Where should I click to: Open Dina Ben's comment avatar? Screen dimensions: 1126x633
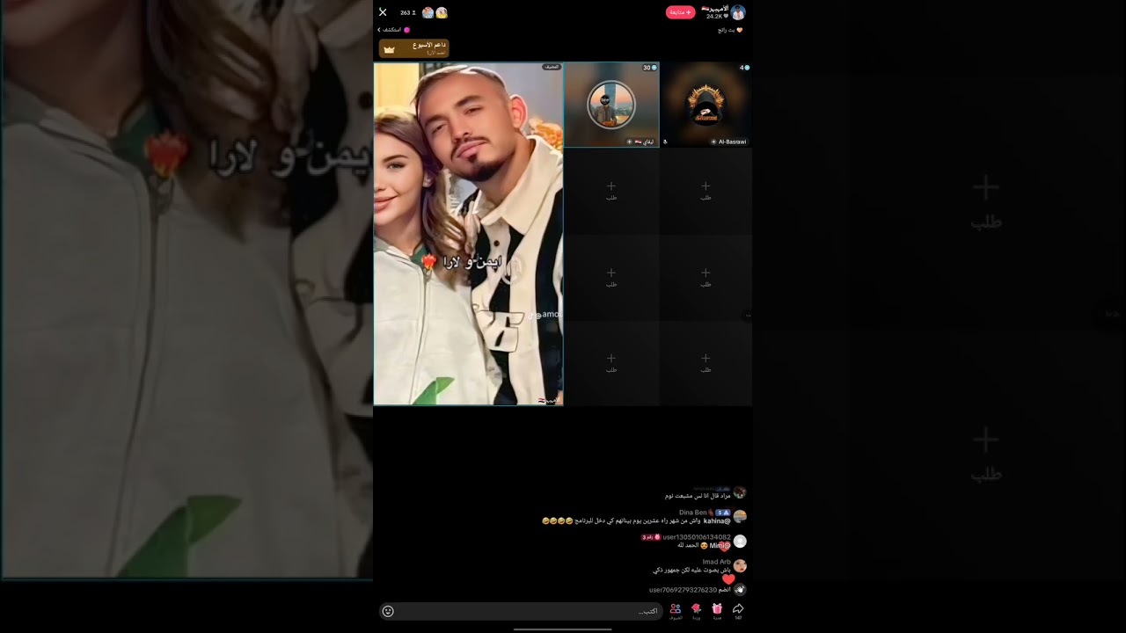click(740, 516)
